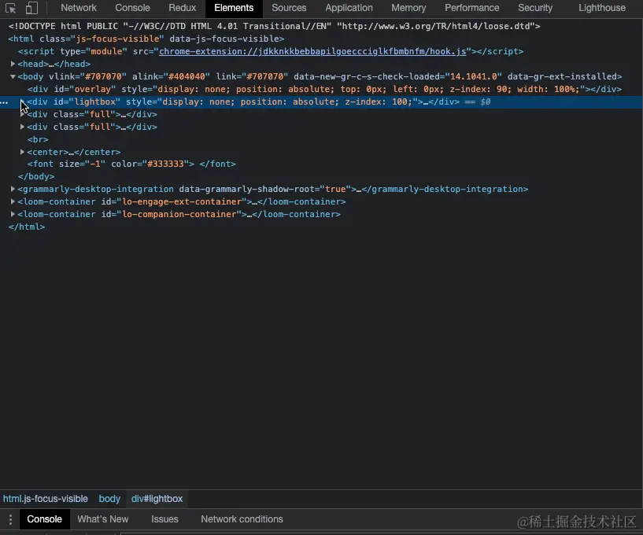
Task: Select the closing body tag line
Action: point(36,176)
